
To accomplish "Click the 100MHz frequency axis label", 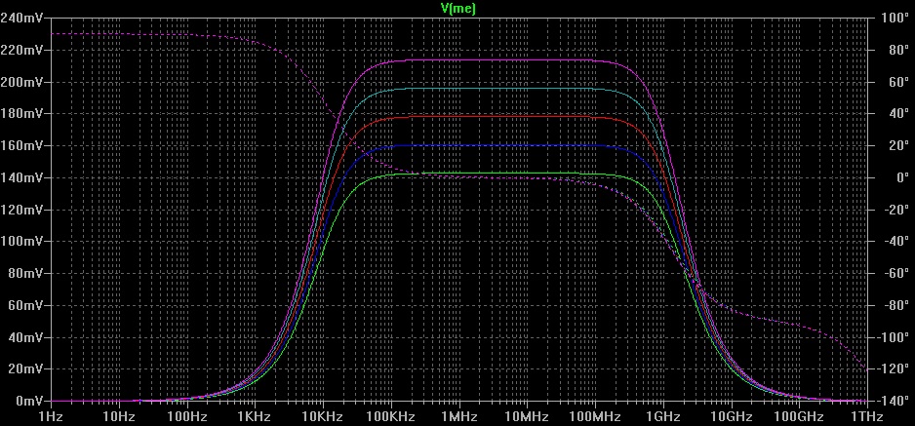I will pyautogui.click(x=595, y=416).
